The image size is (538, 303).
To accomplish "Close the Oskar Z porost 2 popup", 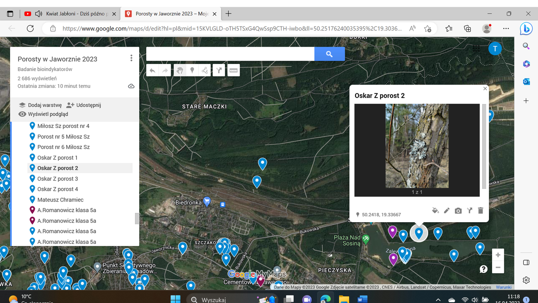I will pos(485,89).
